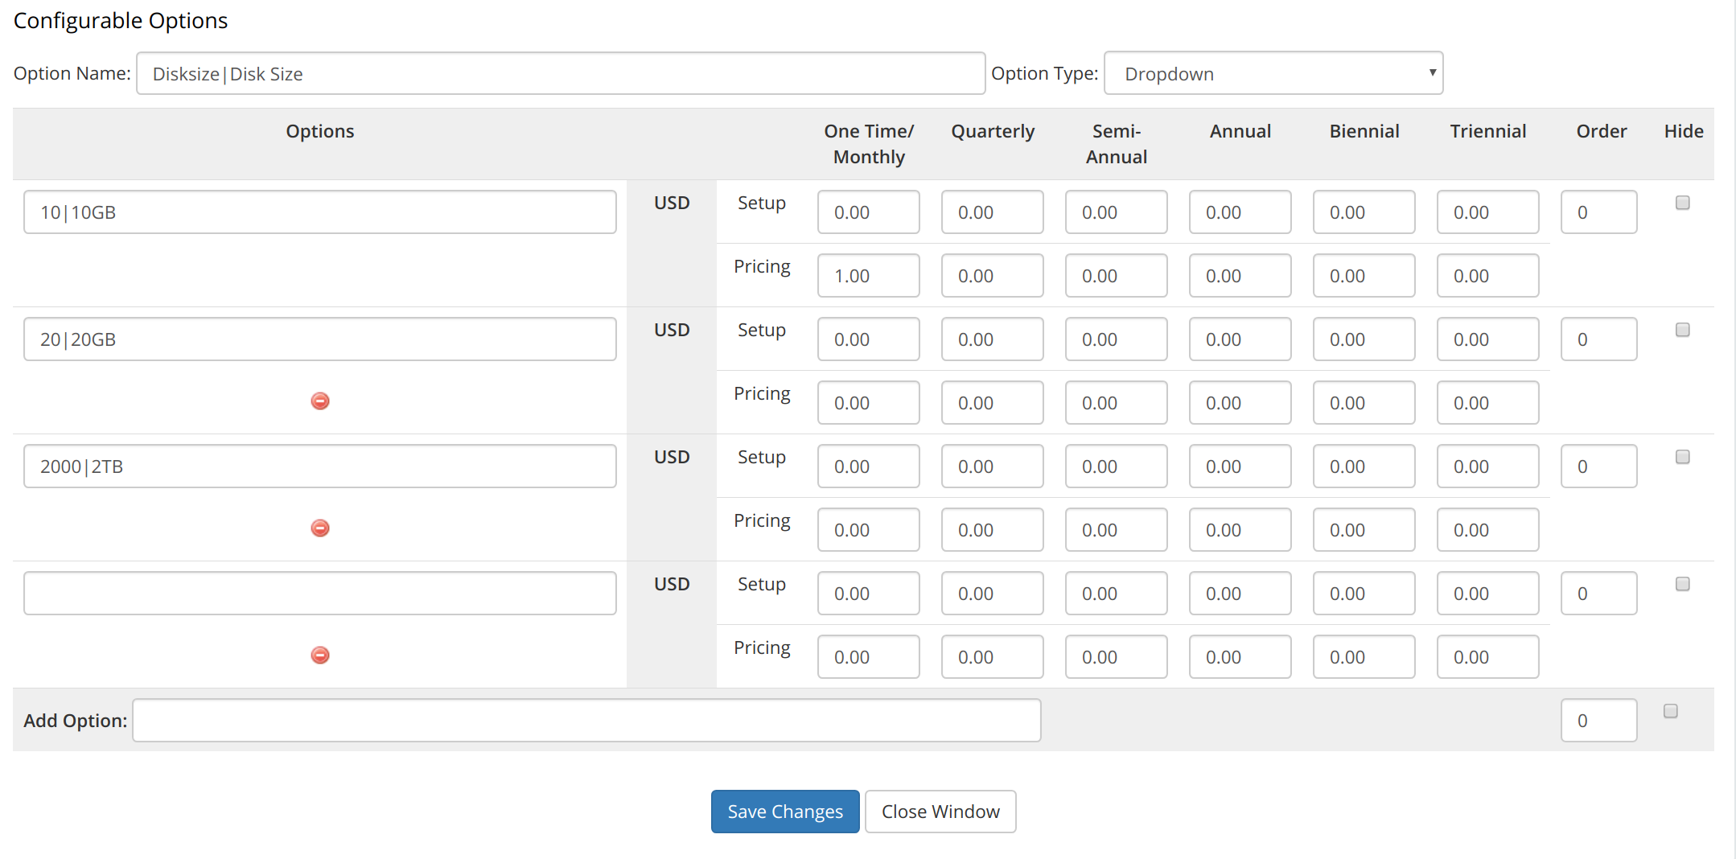Click the Order field in the Add Option row
This screenshot has width=1736, height=859.
click(1598, 720)
